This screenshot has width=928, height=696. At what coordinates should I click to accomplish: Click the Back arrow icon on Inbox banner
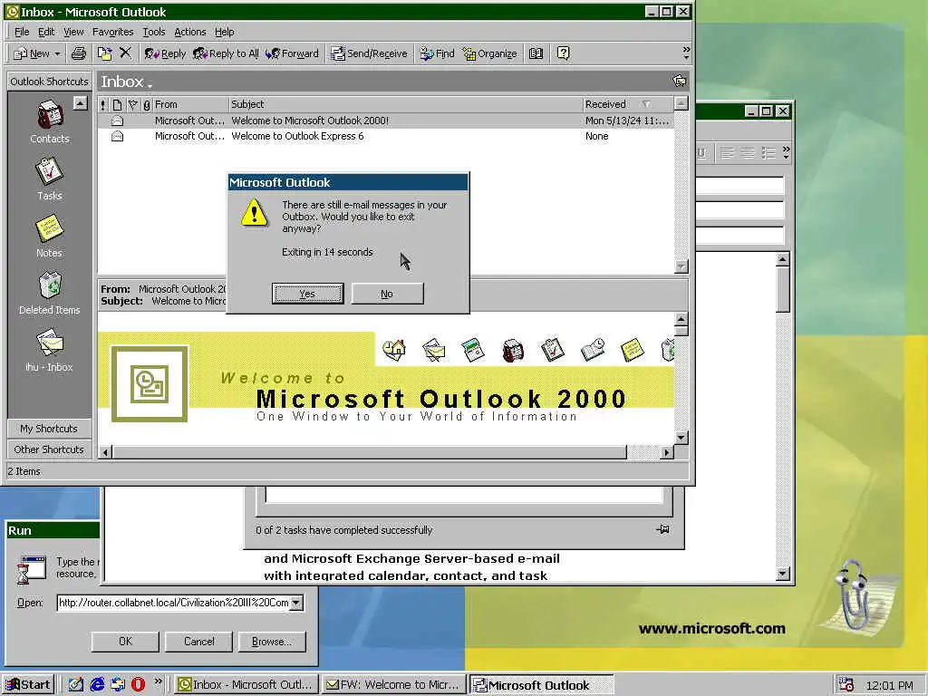[680, 81]
